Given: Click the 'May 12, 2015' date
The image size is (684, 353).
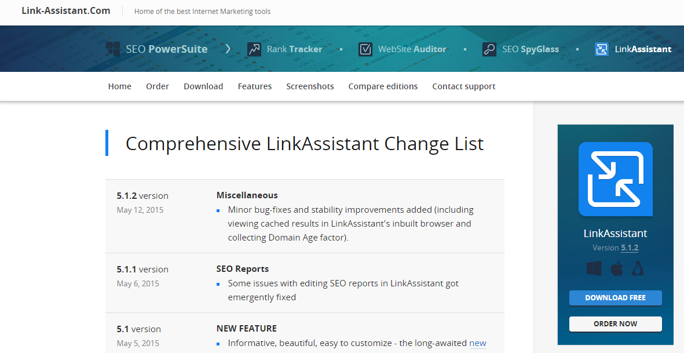Looking at the screenshot, I should (140, 210).
